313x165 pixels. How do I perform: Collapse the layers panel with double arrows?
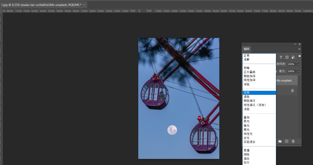click(295, 44)
